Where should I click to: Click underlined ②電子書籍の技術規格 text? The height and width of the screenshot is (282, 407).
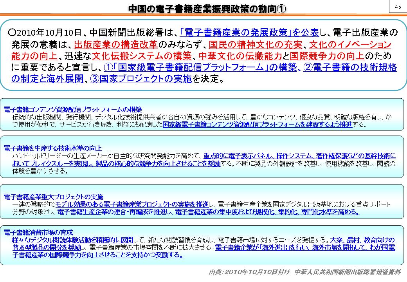click(350, 67)
